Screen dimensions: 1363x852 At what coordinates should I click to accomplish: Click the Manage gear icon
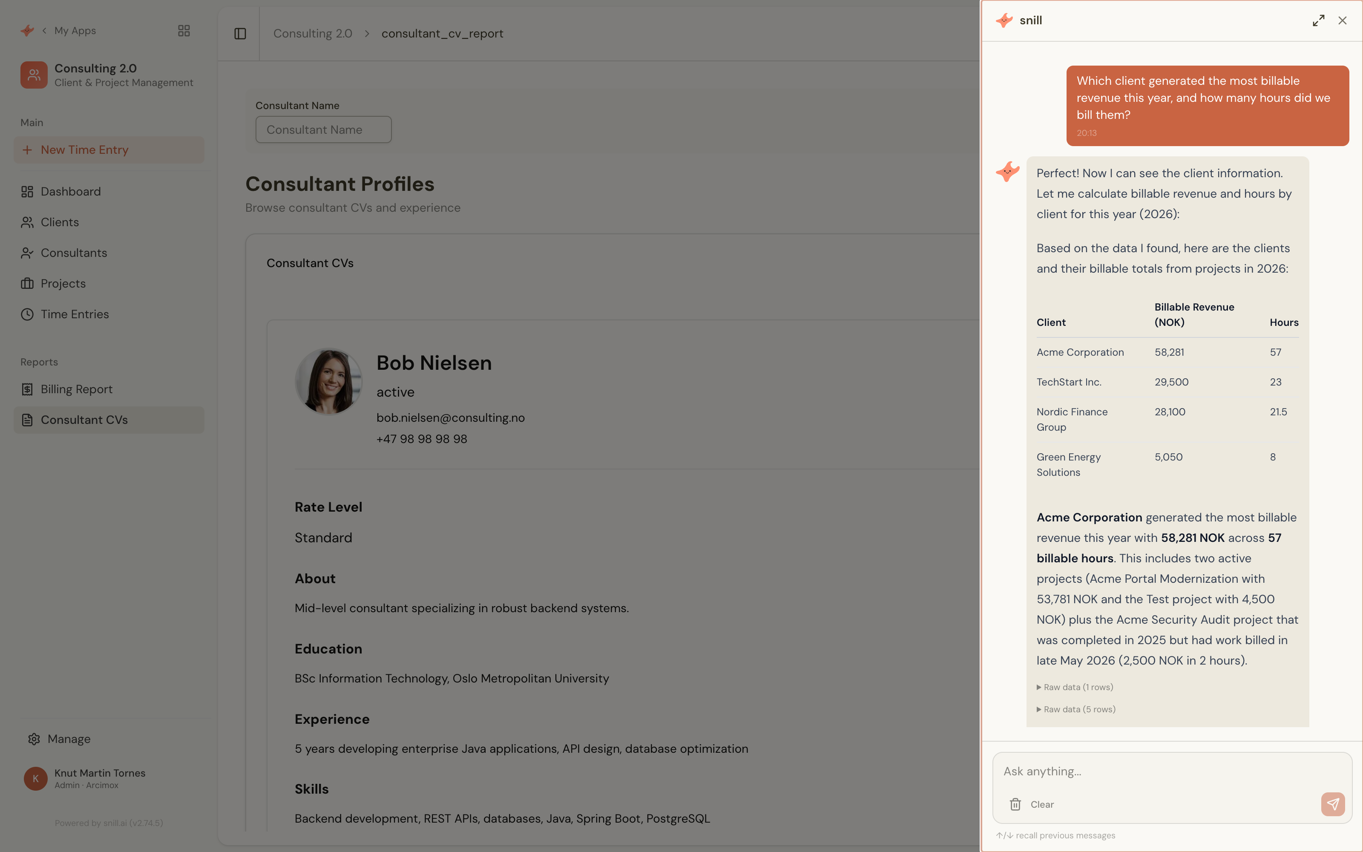34,739
